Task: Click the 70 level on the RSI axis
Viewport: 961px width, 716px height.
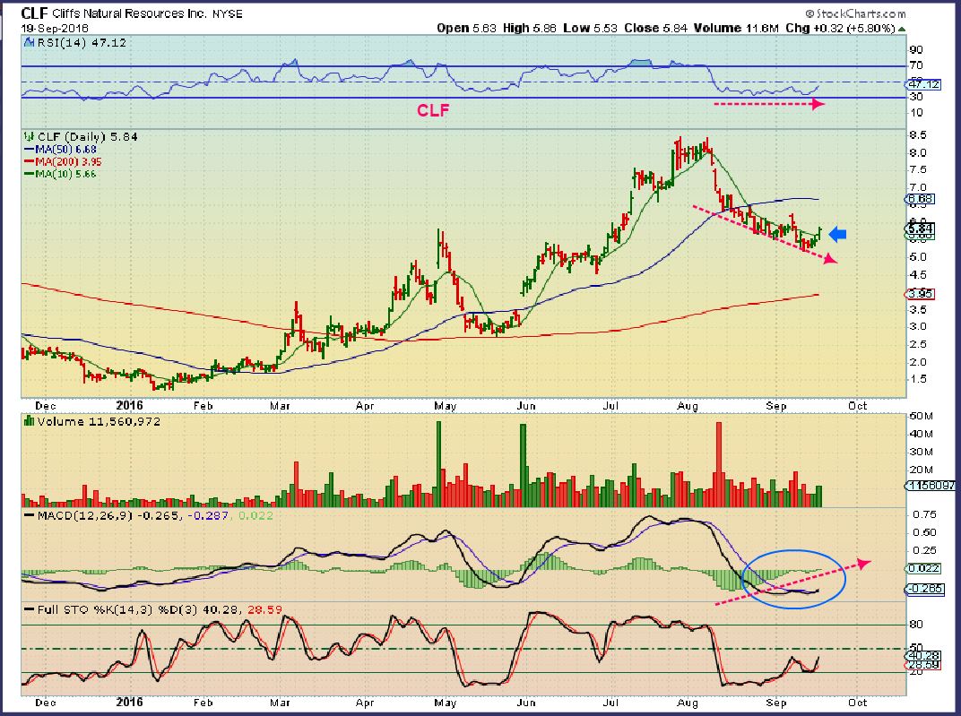Action: (x=917, y=65)
